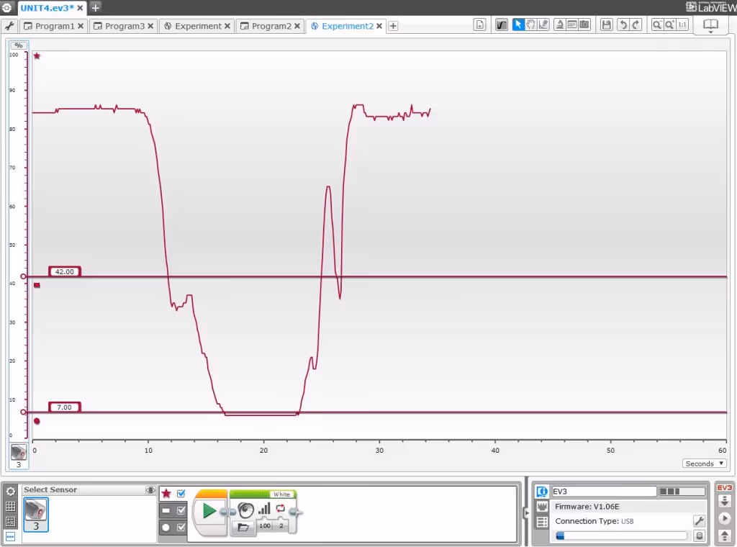This screenshot has height=547, width=737.
Task: Click the Zoom In magnifier icon
Action: 669,24
